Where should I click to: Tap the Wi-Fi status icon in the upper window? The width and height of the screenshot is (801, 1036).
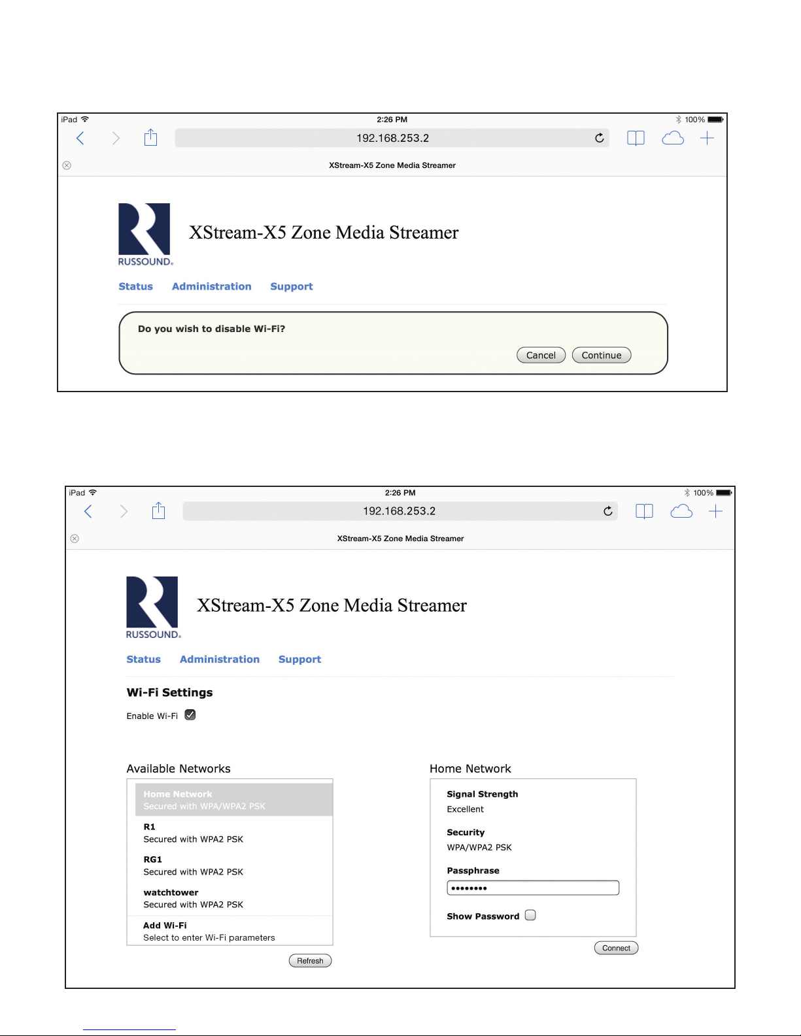[85, 119]
